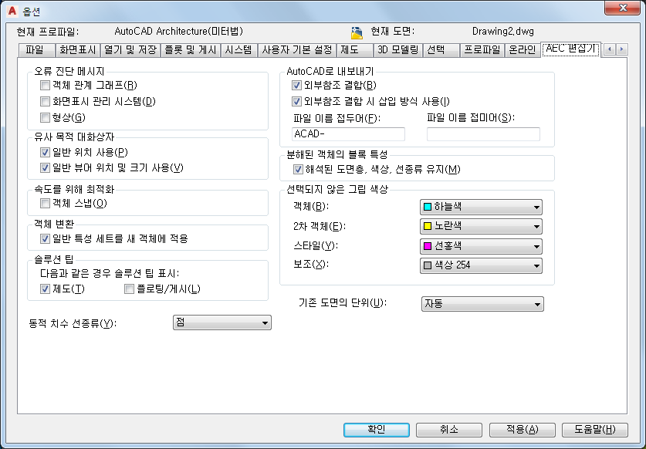Confirm with the 확인 button

click(377, 430)
